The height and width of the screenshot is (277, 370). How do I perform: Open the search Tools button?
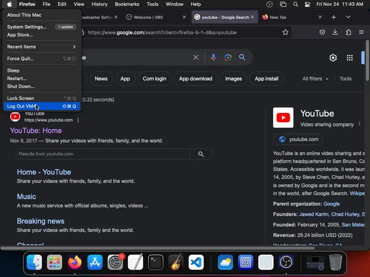pos(345,79)
